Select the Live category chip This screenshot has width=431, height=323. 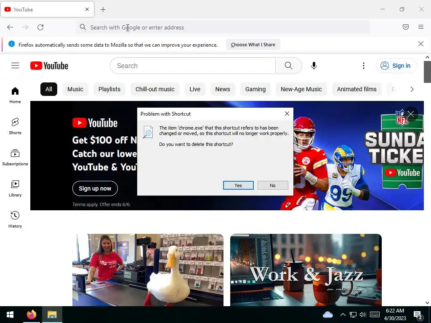[x=195, y=89]
